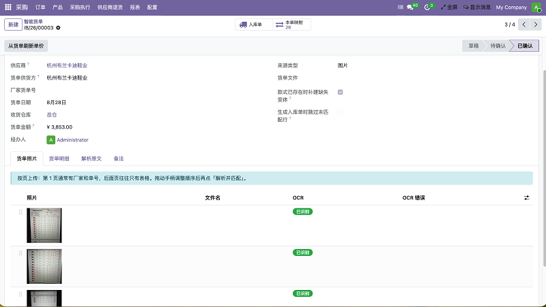Open the My Company switcher
The width and height of the screenshot is (546, 307).
click(x=511, y=7)
